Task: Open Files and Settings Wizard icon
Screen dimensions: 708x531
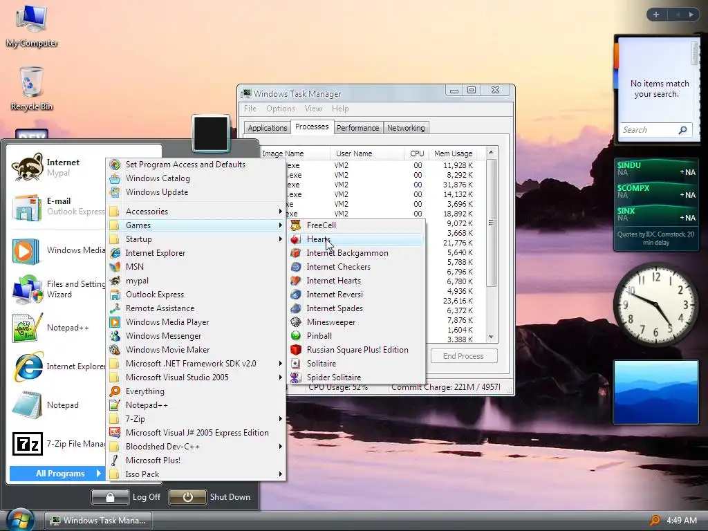Action: click(28, 290)
